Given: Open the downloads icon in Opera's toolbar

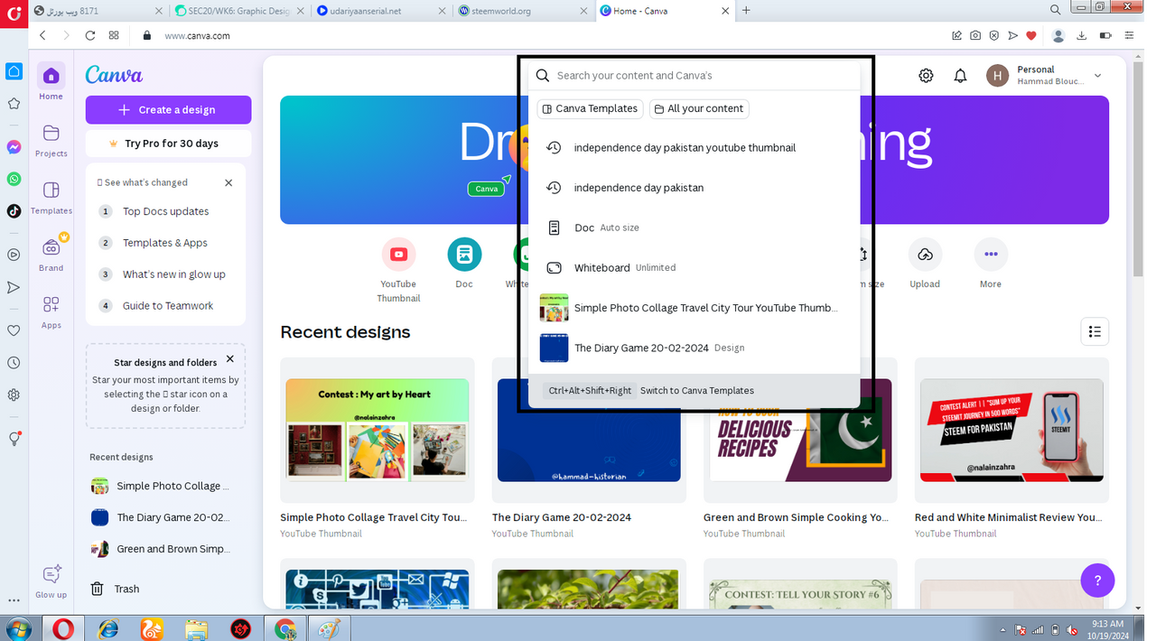Looking at the screenshot, I should coord(1081,35).
